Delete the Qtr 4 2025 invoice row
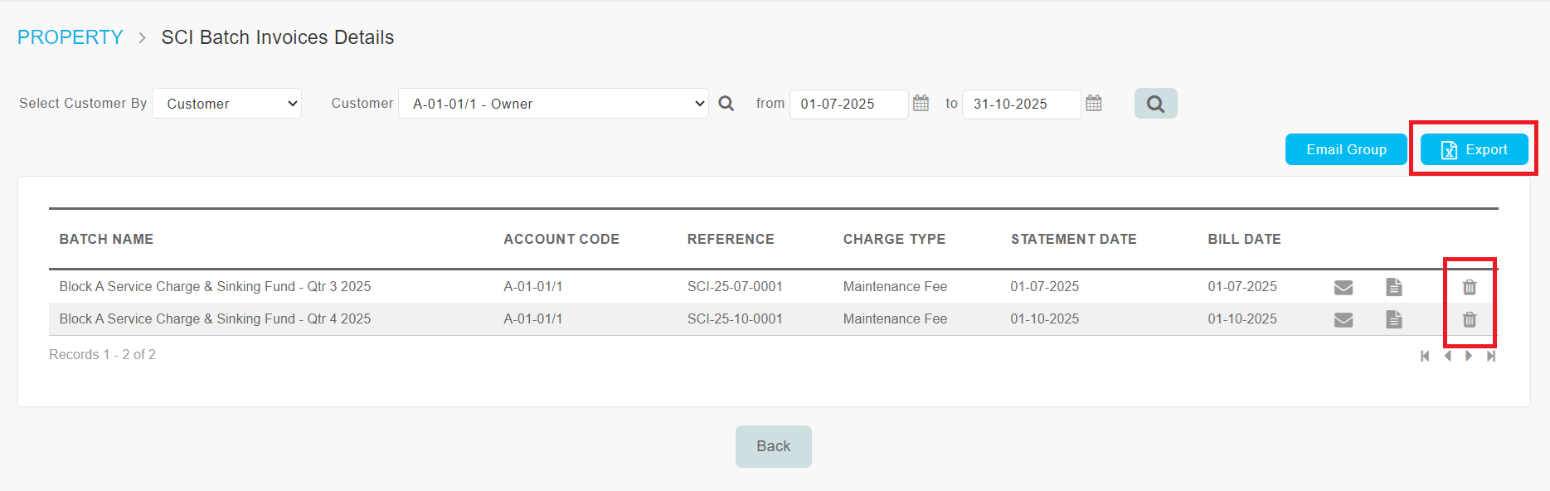 tap(1470, 319)
